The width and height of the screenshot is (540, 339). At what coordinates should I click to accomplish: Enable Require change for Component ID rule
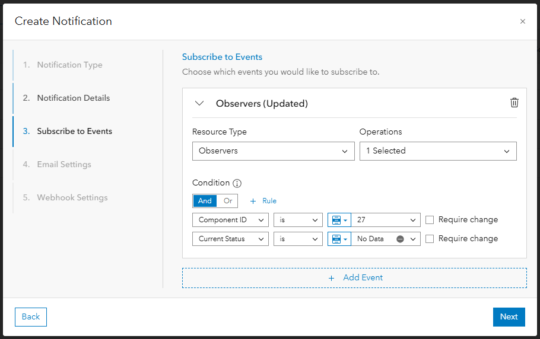[x=430, y=220]
